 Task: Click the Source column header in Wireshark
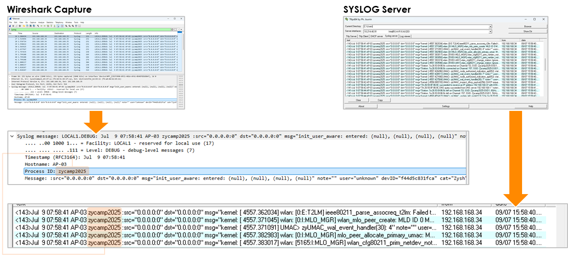[35, 33]
